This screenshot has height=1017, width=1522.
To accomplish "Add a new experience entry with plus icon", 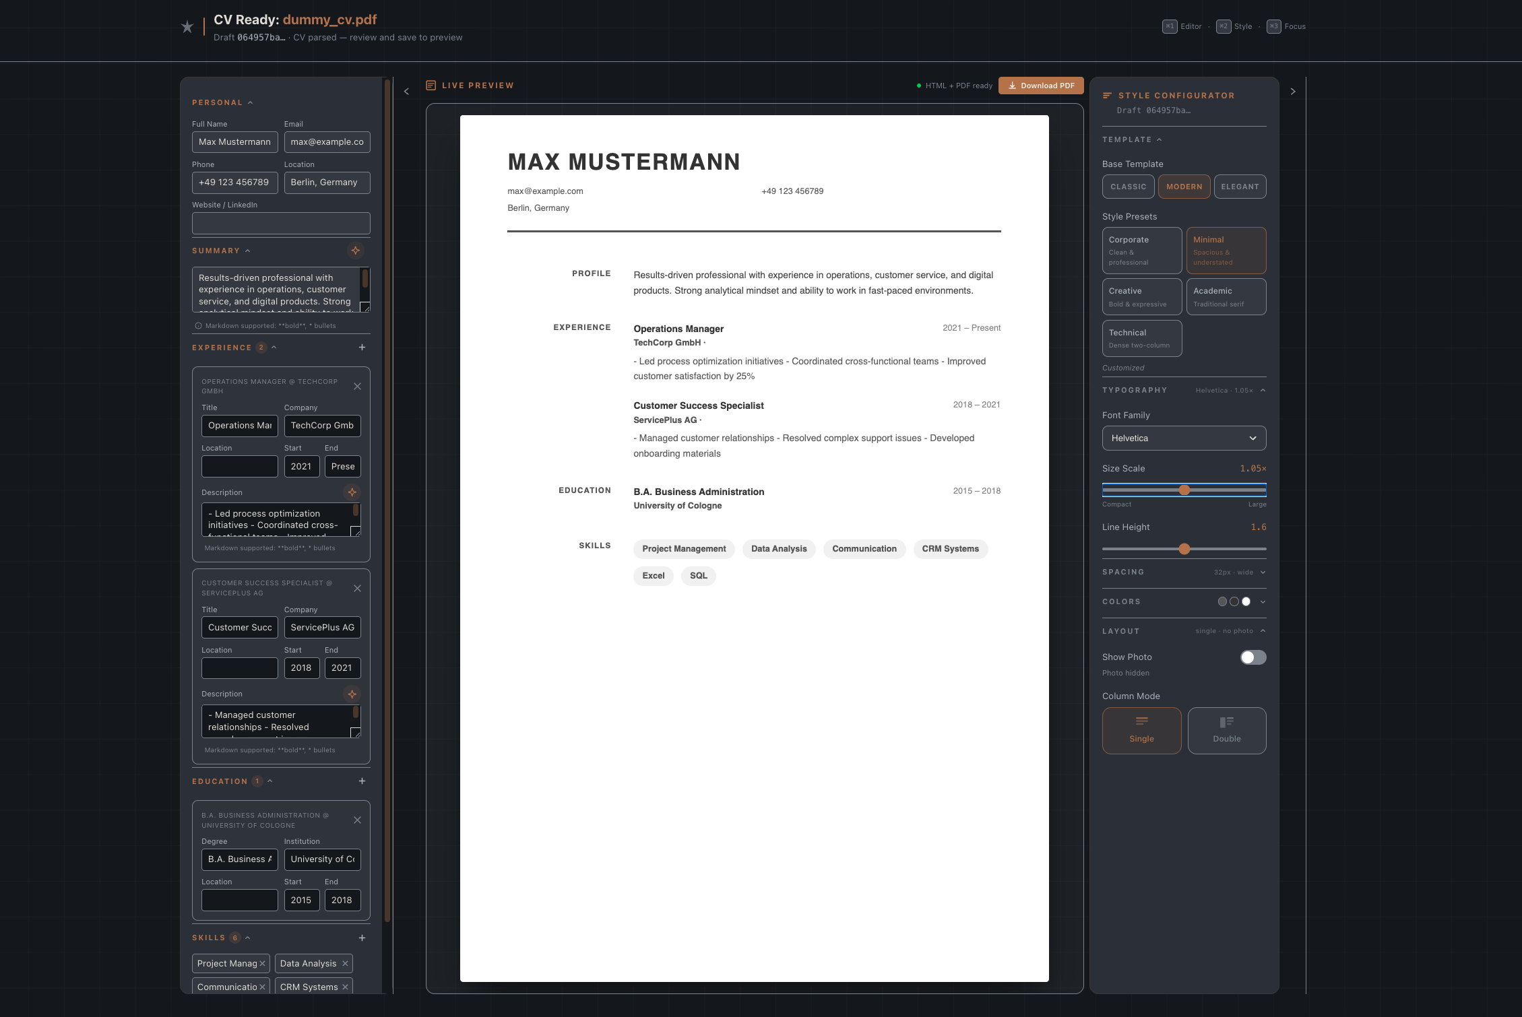I will click(x=362, y=348).
